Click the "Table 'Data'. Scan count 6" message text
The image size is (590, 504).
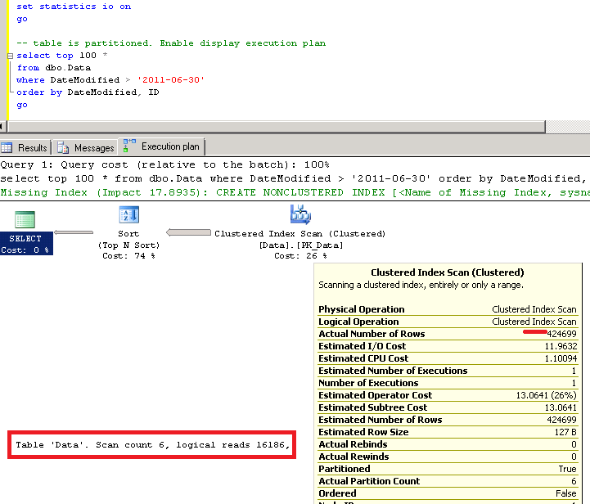point(152,445)
